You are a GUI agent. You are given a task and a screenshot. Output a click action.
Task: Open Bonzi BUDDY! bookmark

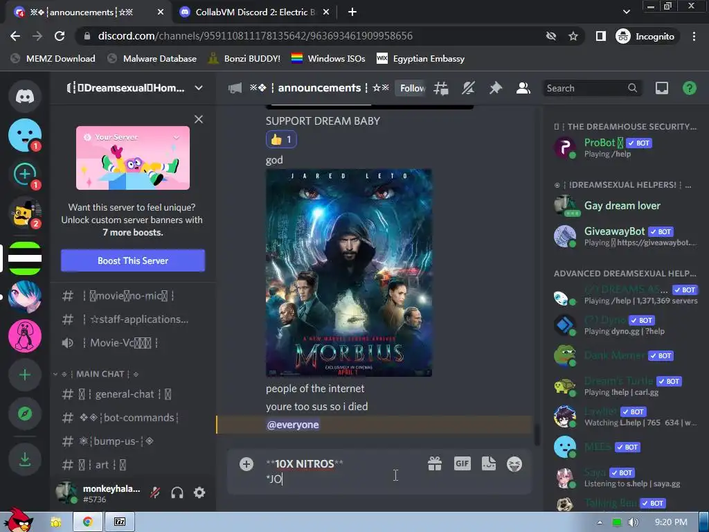pos(244,59)
